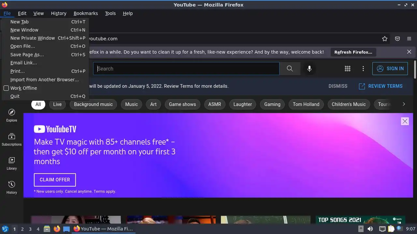Select Email Link... from the File menu
The height and width of the screenshot is (234, 417).
click(x=45, y=63)
